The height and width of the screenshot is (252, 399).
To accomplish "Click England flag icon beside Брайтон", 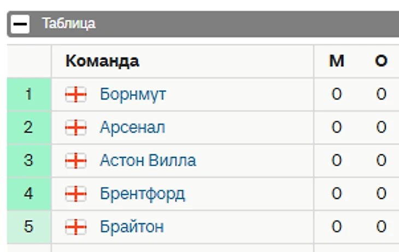I will [x=76, y=227].
